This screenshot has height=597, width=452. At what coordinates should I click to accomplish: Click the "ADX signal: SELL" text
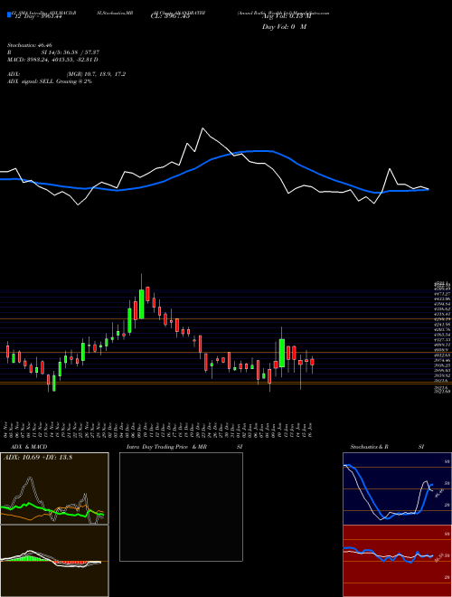31,81
